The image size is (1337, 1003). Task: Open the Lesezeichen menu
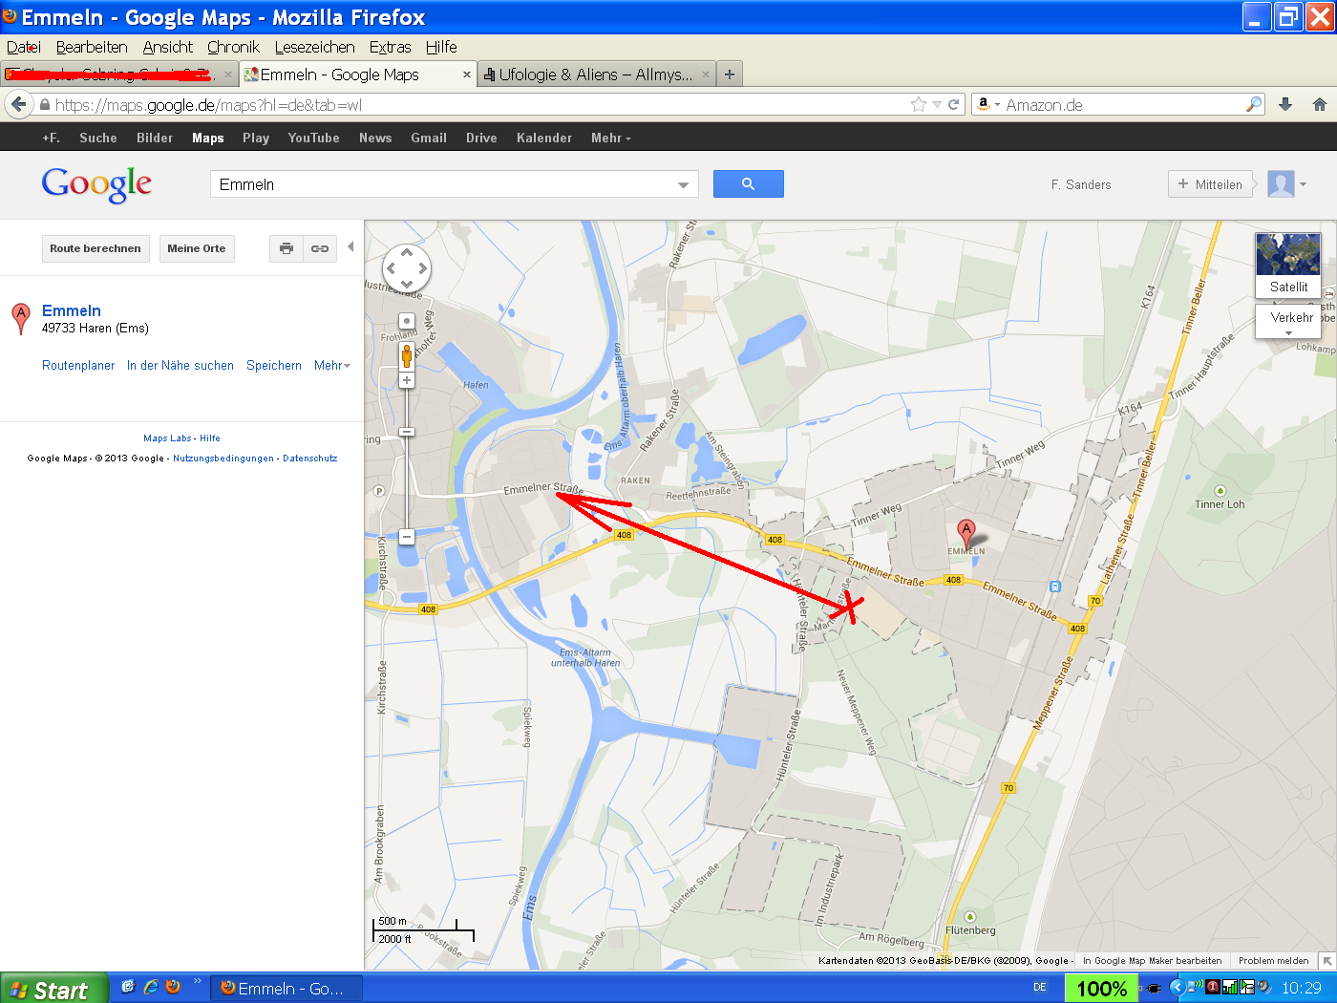coord(315,47)
